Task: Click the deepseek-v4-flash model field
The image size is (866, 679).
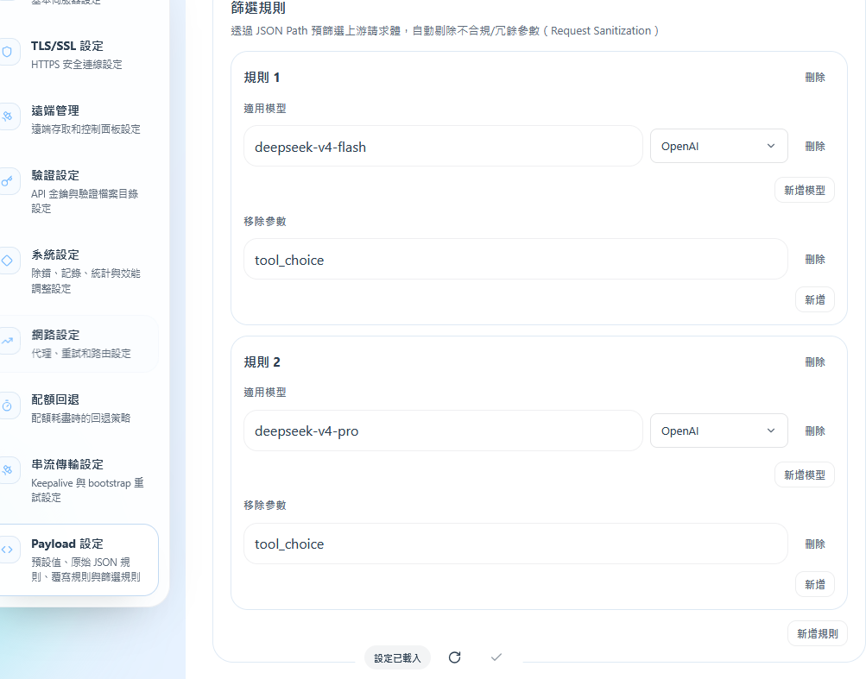Action: pos(443,147)
